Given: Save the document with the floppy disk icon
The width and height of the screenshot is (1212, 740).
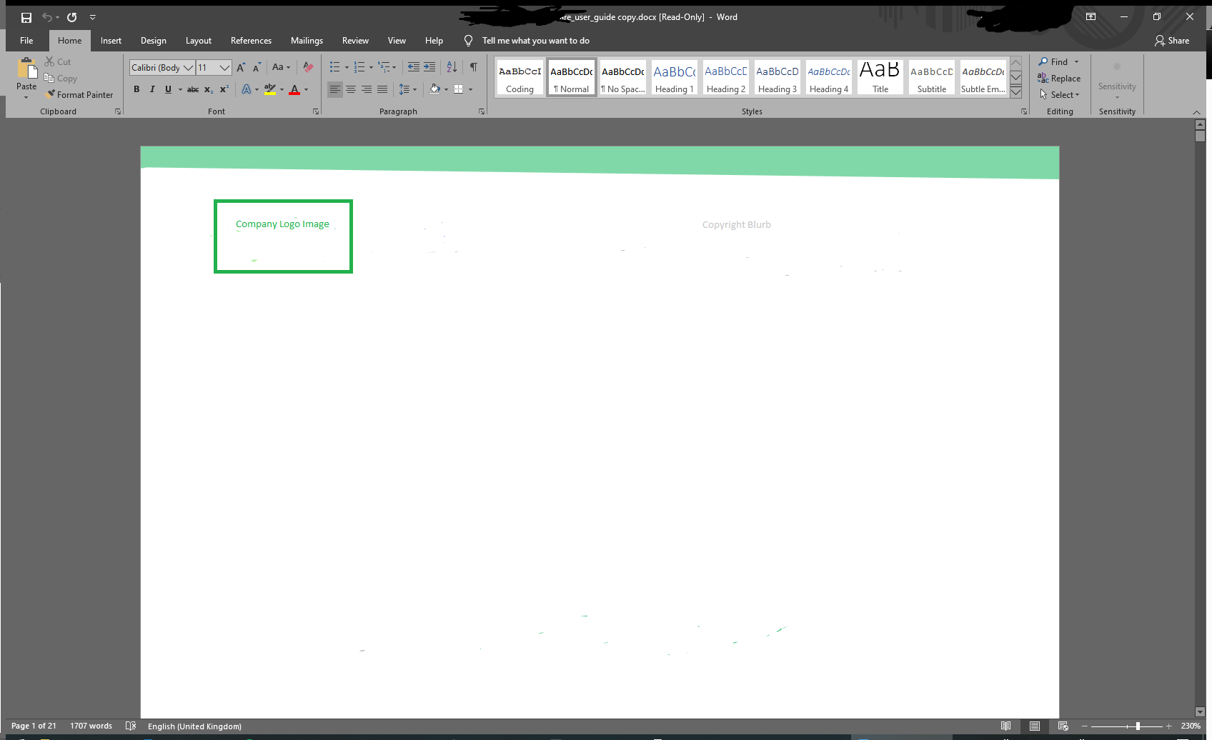Looking at the screenshot, I should 26,17.
